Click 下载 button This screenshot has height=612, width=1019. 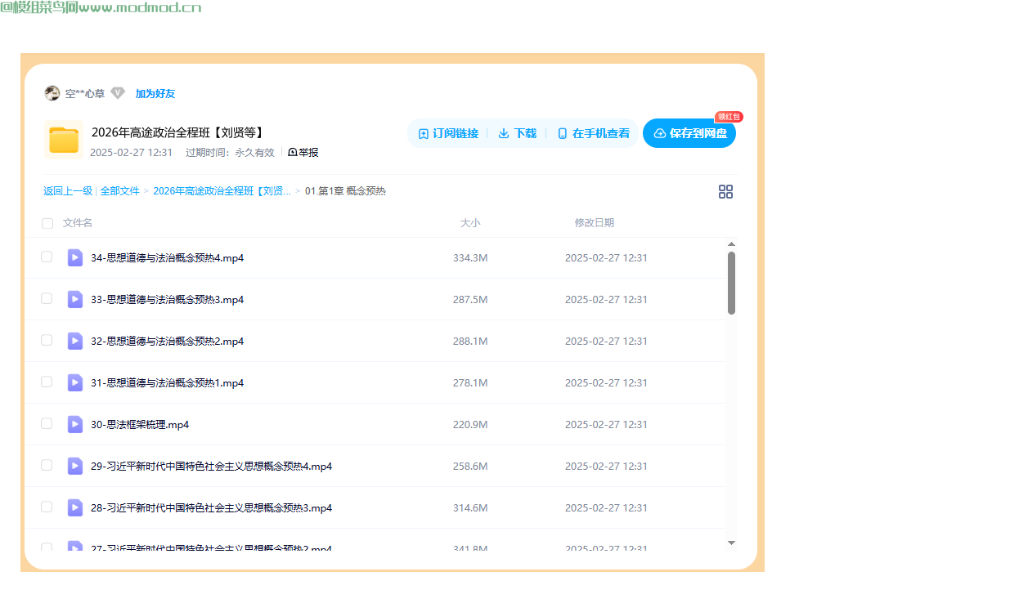click(518, 133)
